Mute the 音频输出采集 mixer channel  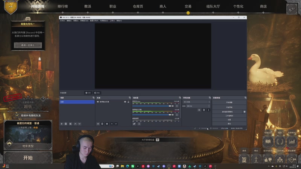pos(173,115)
